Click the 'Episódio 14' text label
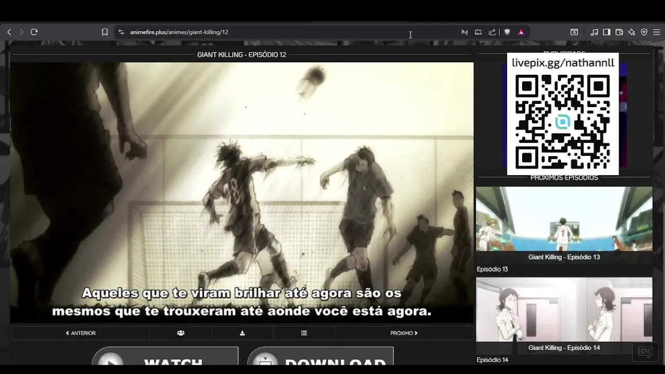The height and width of the screenshot is (374, 665). point(492,360)
